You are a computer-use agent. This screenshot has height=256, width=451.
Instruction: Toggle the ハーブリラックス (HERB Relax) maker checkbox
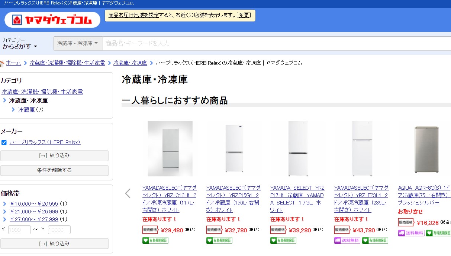[4, 143]
